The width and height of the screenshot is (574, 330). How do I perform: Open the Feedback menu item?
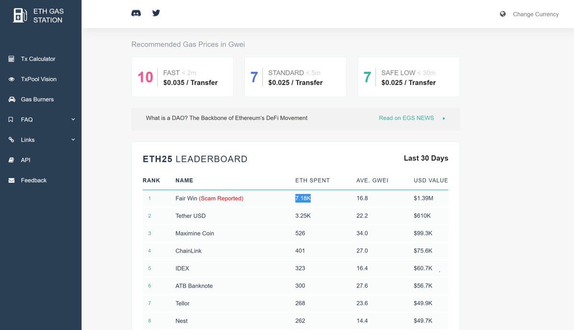point(34,181)
